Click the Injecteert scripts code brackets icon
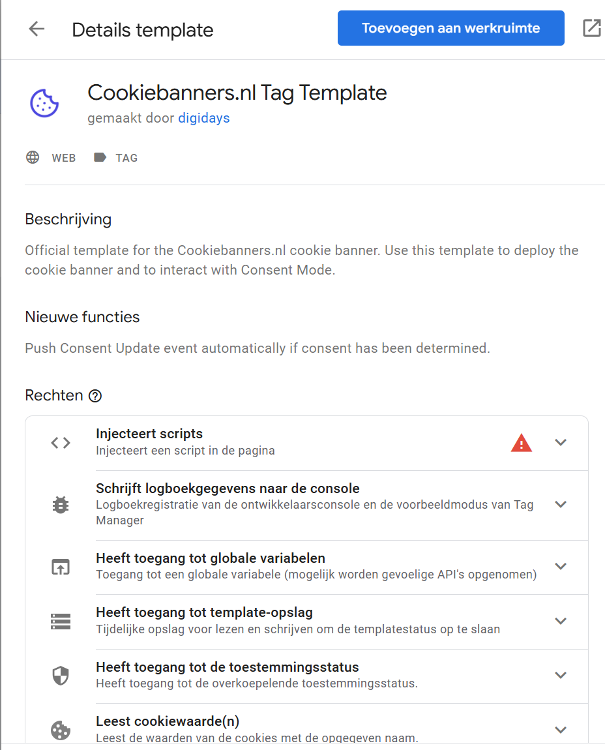 (x=61, y=443)
